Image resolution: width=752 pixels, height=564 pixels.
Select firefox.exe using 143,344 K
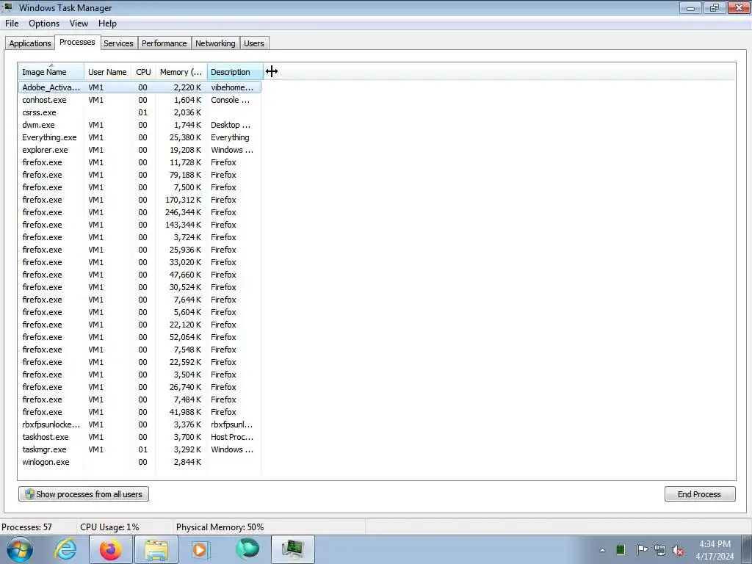point(140,225)
